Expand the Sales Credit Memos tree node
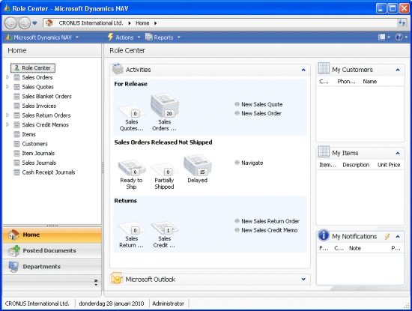412x311 pixels. pos(7,124)
